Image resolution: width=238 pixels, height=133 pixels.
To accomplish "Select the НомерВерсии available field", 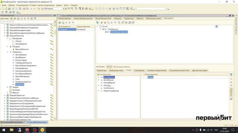I will pos(109,83).
